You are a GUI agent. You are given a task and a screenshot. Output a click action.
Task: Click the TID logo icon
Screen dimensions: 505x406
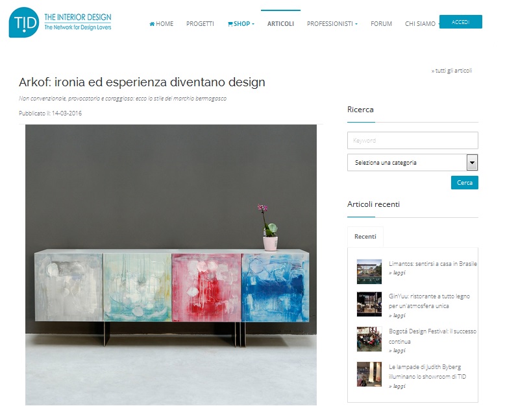(x=24, y=23)
